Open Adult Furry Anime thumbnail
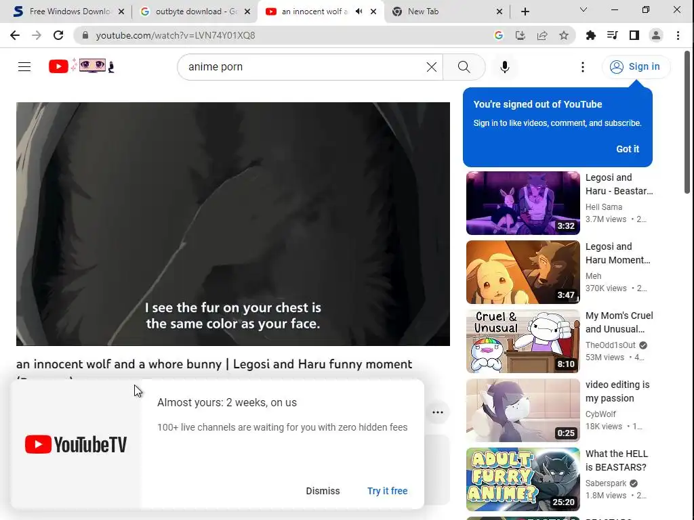This screenshot has width=694, height=520. tap(523, 479)
